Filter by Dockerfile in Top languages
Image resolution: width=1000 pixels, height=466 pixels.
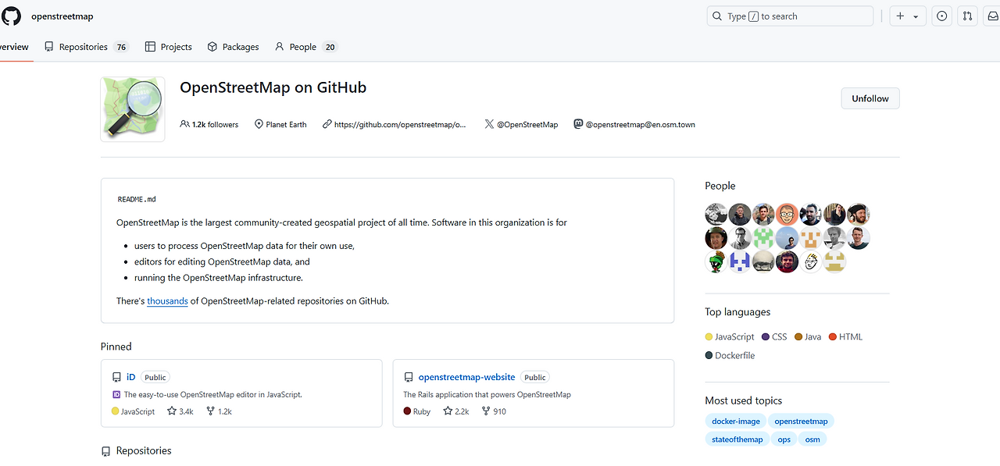point(730,355)
